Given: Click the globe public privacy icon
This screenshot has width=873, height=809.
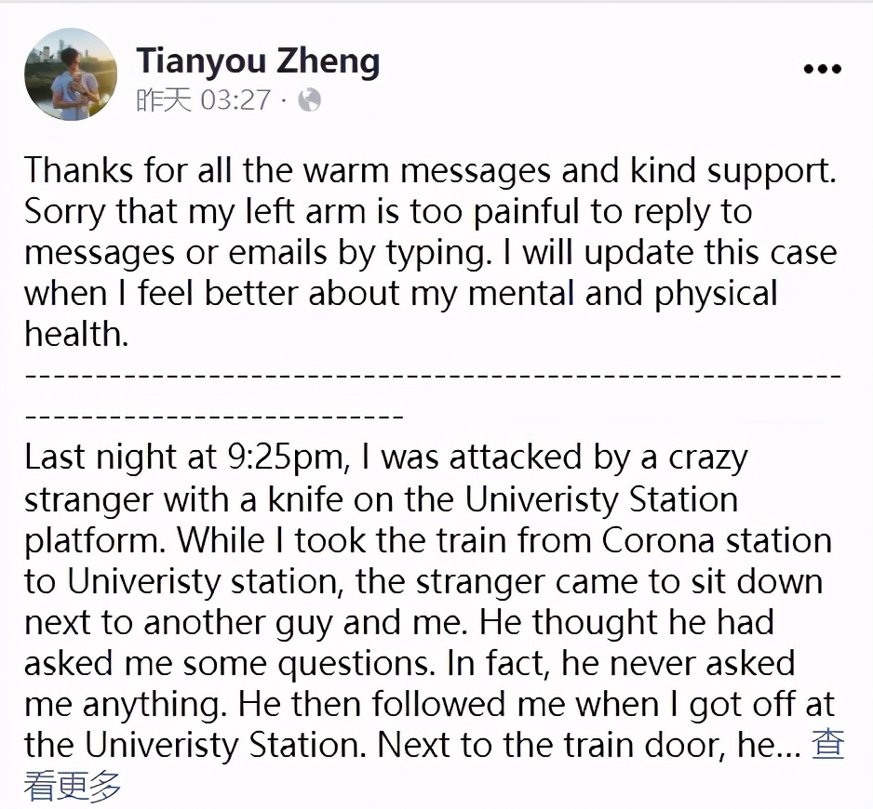Looking at the screenshot, I should click(x=310, y=100).
